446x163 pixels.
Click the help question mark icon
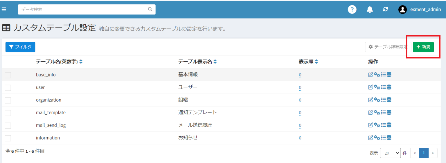[x=352, y=9]
